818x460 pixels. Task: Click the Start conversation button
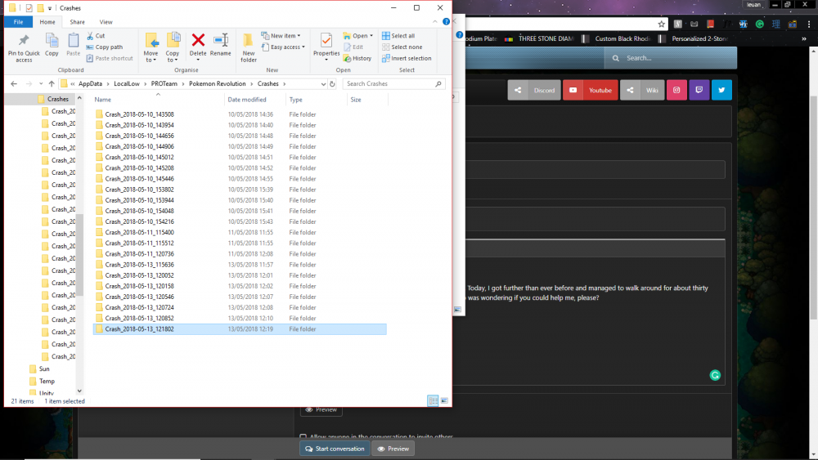334,449
